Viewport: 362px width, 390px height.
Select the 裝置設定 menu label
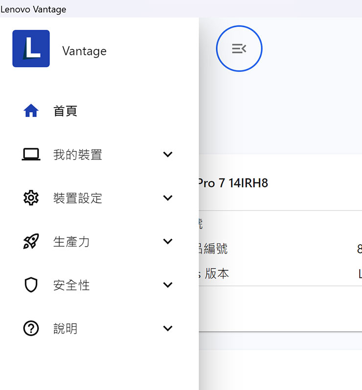78,198
